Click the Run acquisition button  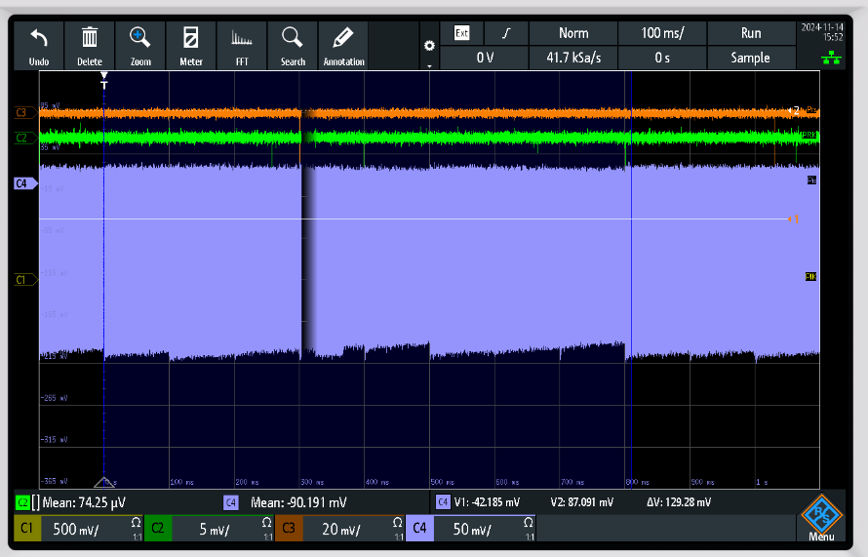click(x=750, y=33)
